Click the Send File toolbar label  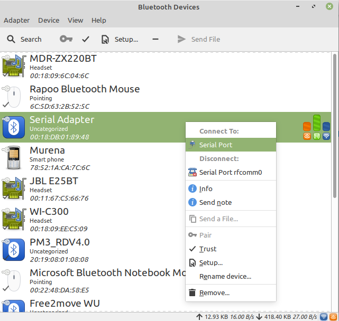click(x=206, y=39)
